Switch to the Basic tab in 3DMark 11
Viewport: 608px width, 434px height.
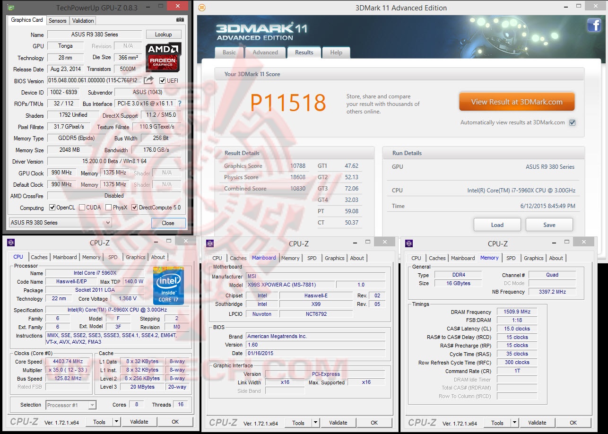click(229, 52)
